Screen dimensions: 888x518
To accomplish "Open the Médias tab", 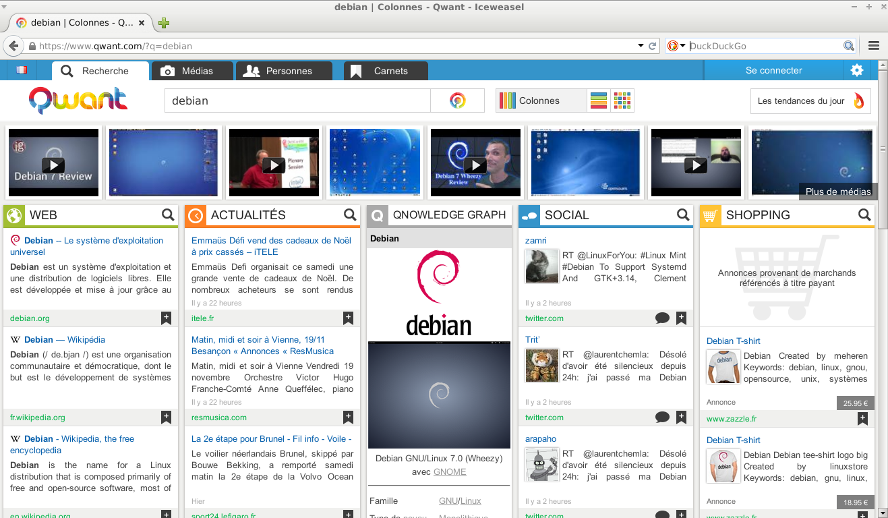I will (x=191, y=71).
